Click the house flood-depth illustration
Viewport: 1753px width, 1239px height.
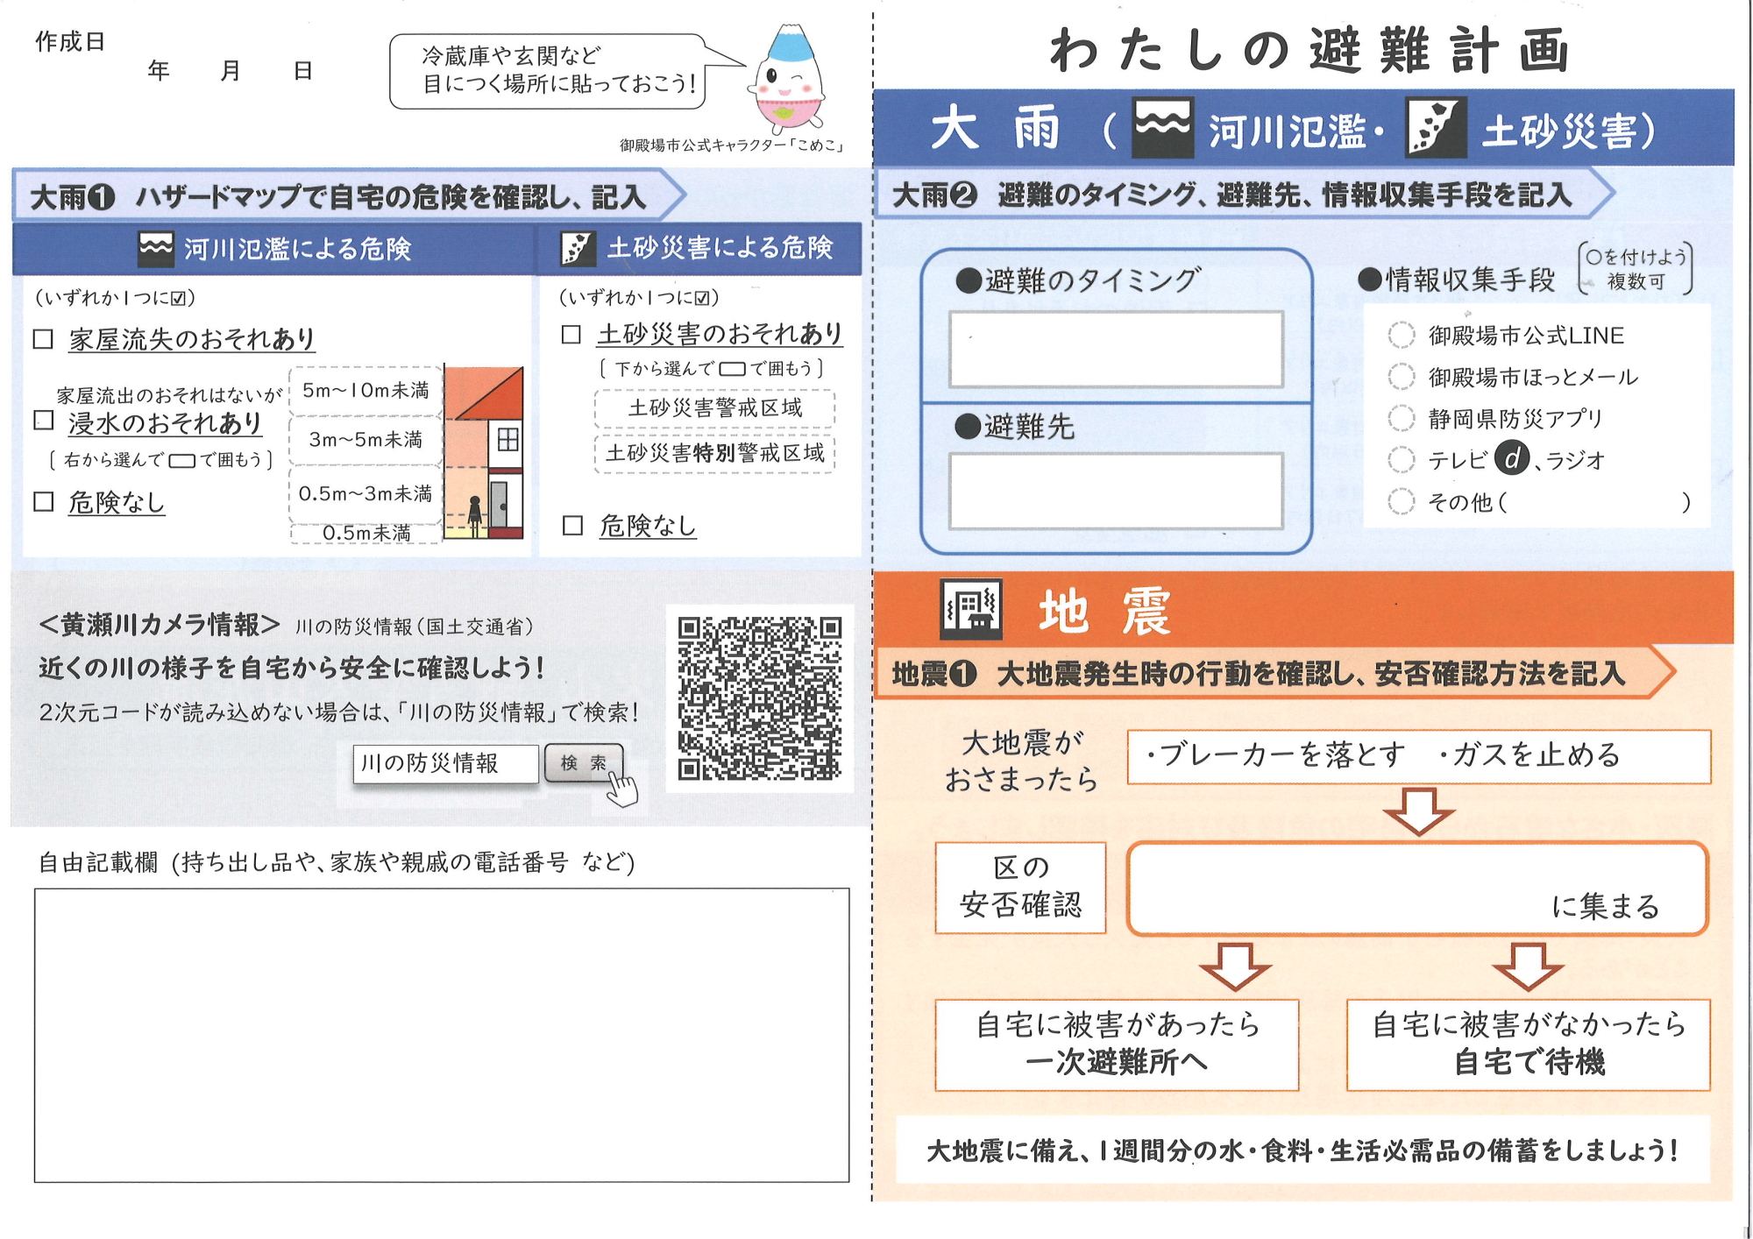coord(484,452)
